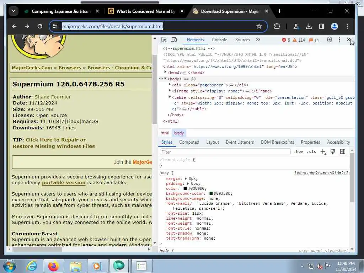Select the Elements panel tab
Viewport: 364px width, 273px height.
[195, 40]
